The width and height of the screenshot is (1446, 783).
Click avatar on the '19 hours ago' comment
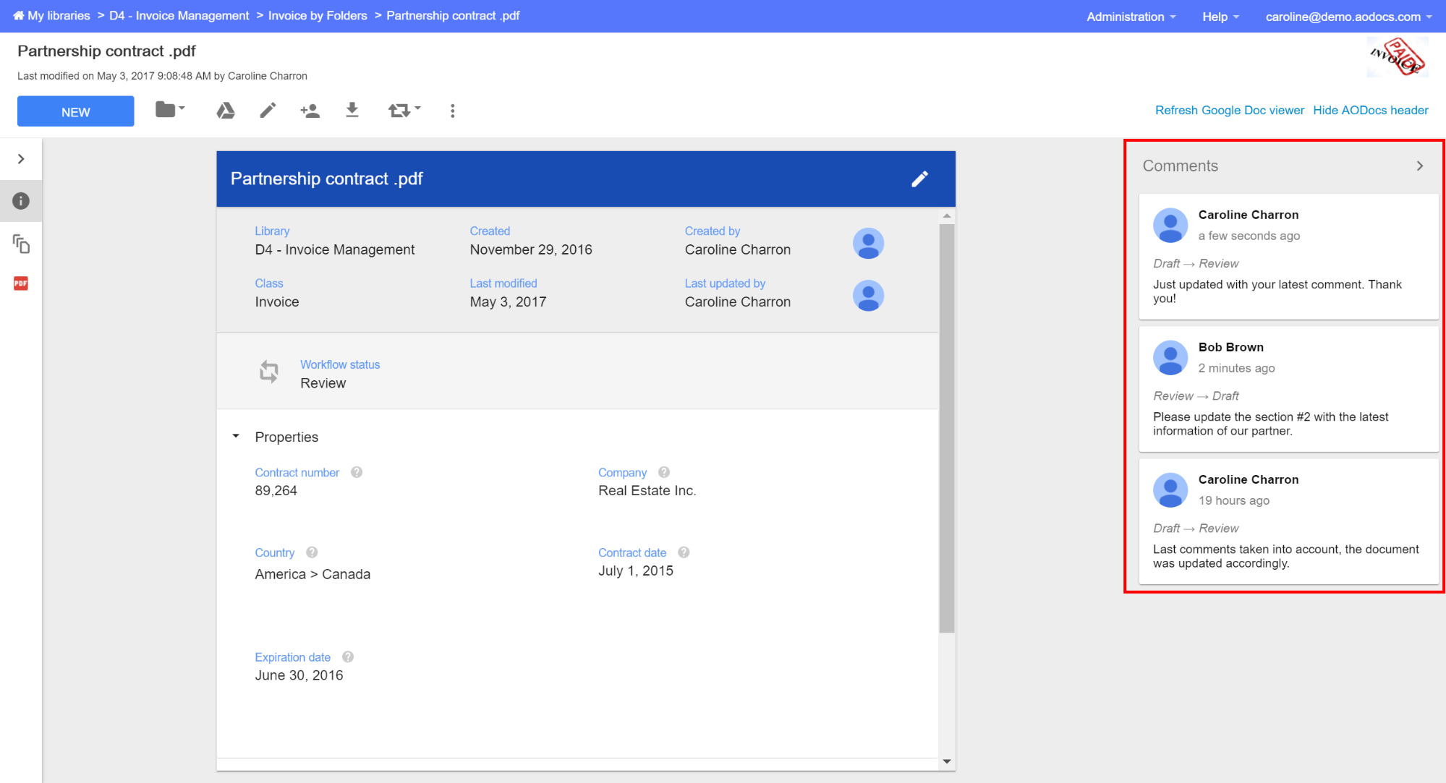1170,490
